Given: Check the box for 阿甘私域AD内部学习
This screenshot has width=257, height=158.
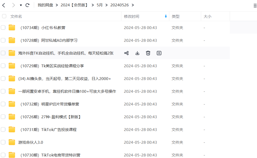Looking at the screenshot, I should 3,40.
